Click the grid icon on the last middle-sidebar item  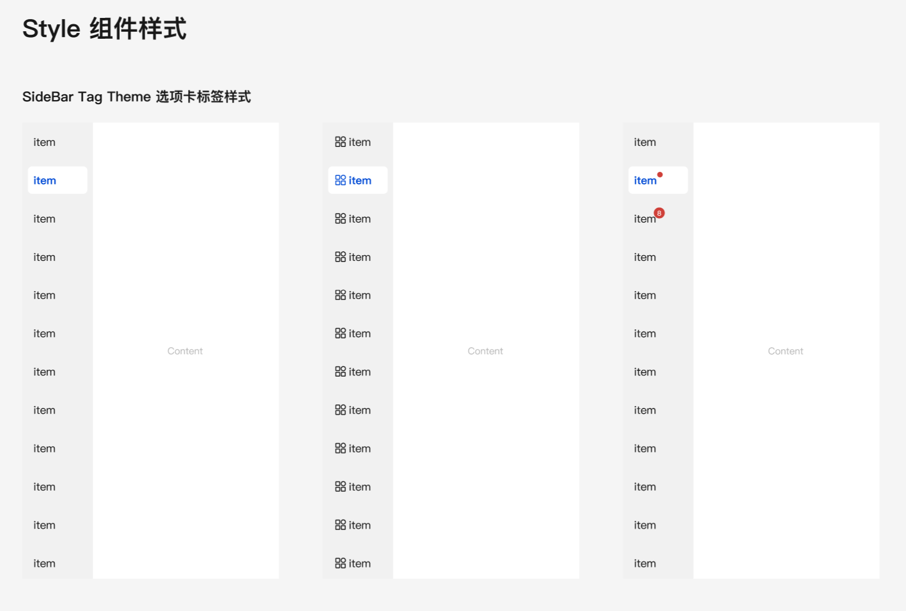pos(340,563)
